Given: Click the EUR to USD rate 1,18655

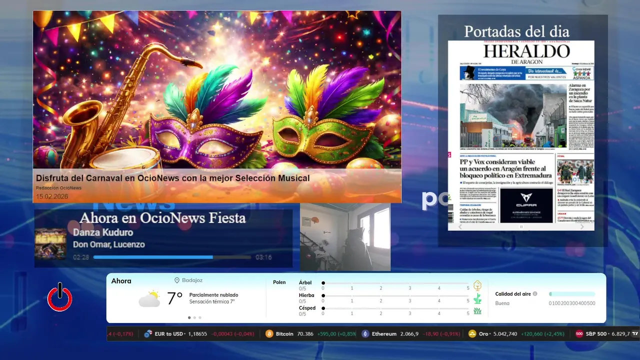Looking at the screenshot, I should click(197, 333).
